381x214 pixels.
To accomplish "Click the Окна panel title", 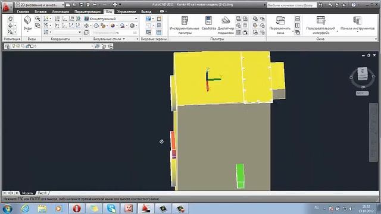I will click(320, 39).
